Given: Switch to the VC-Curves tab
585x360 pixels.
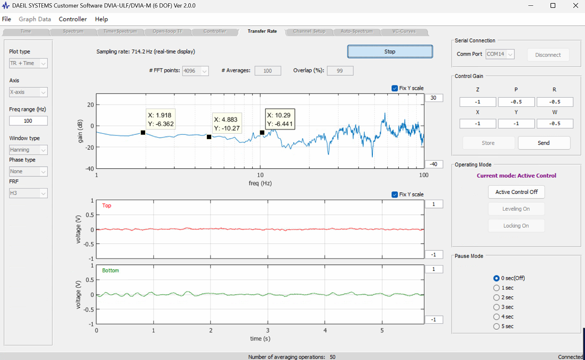Looking at the screenshot, I should [x=404, y=31].
